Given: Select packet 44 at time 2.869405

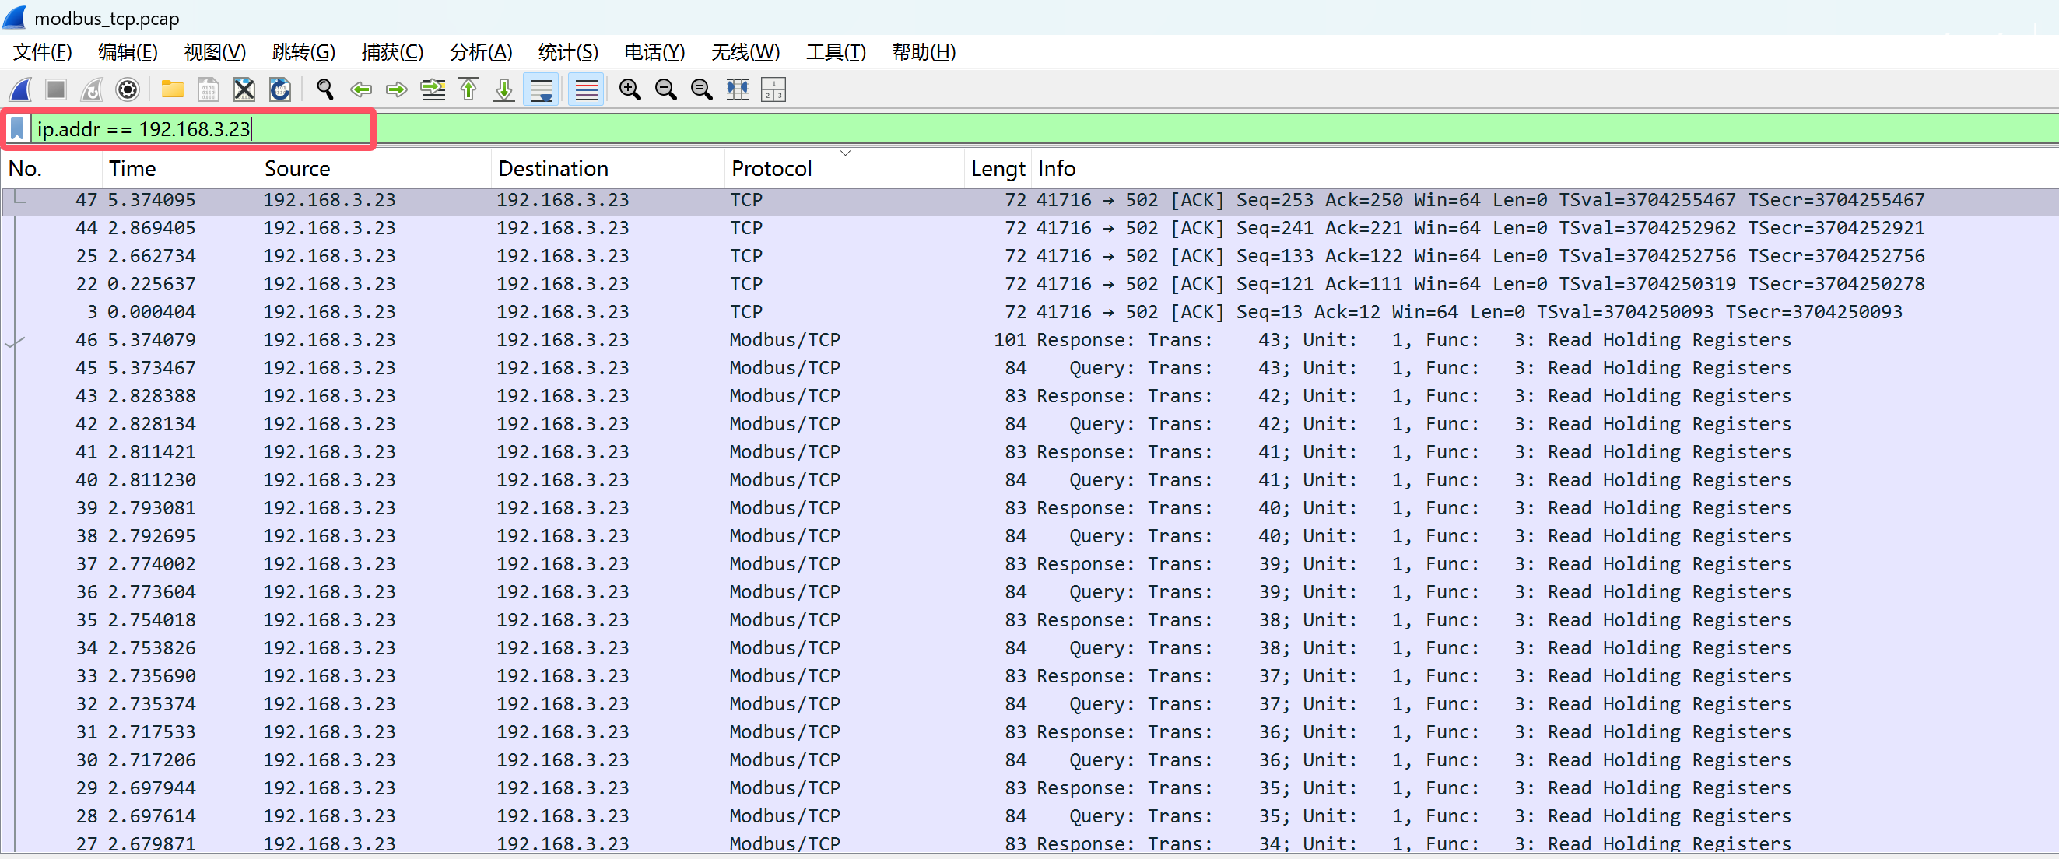Looking at the screenshot, I should 1029,228.
